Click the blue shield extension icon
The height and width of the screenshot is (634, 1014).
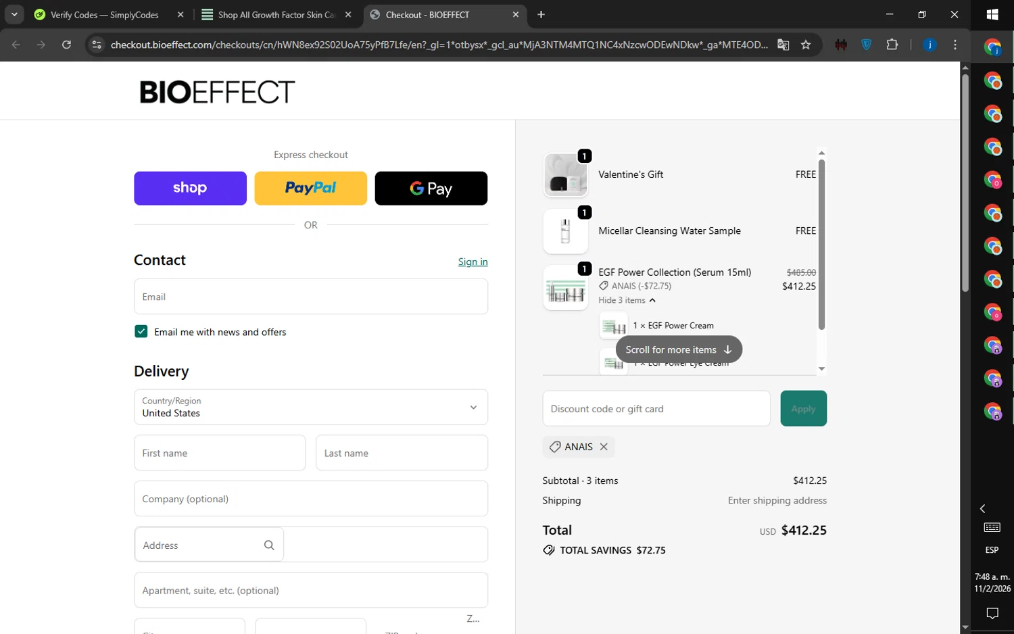tap(867, 45)
